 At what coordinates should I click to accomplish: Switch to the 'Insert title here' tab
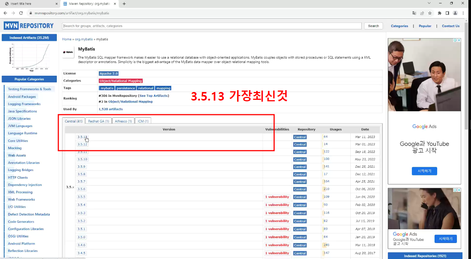29,4
